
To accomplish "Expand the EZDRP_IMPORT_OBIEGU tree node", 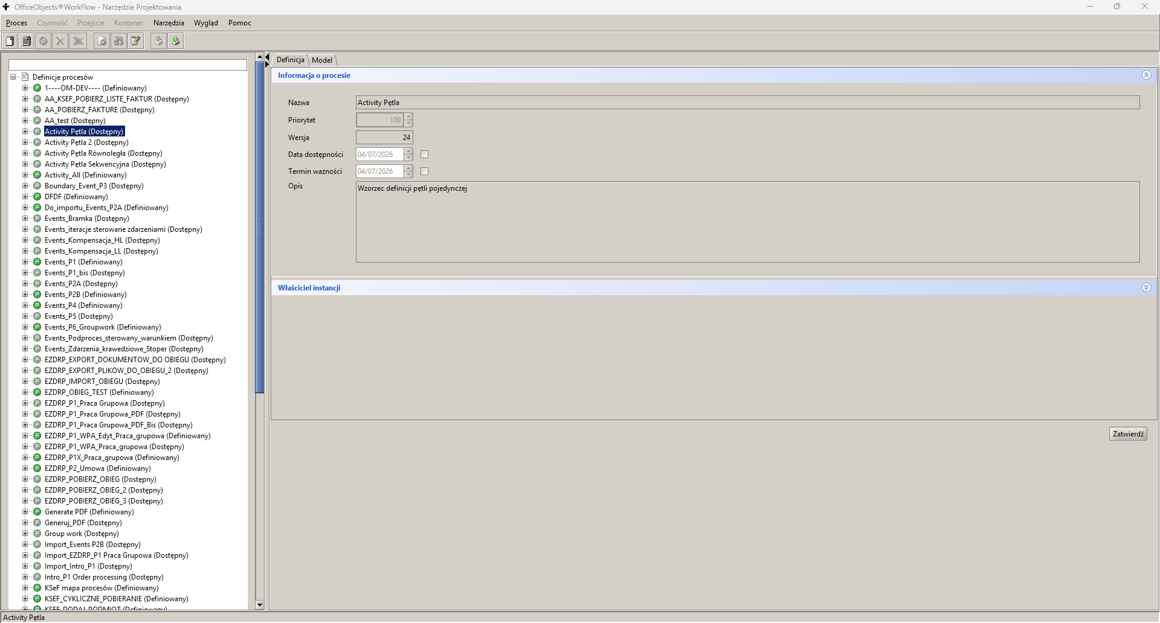I will (x=25, y=382).
